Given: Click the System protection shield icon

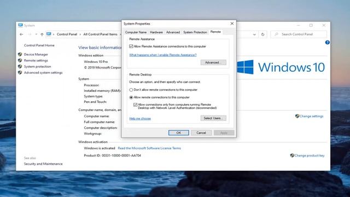Looking at the screenshot, I should click(20, 66).
